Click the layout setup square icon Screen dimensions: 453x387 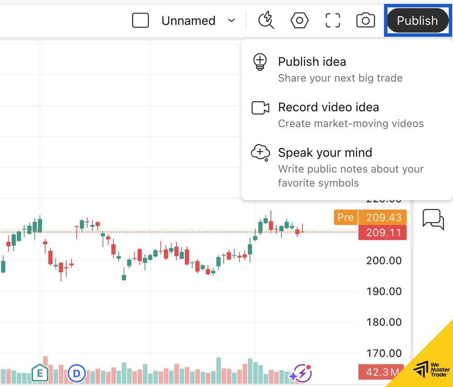(x=140, y=20)
